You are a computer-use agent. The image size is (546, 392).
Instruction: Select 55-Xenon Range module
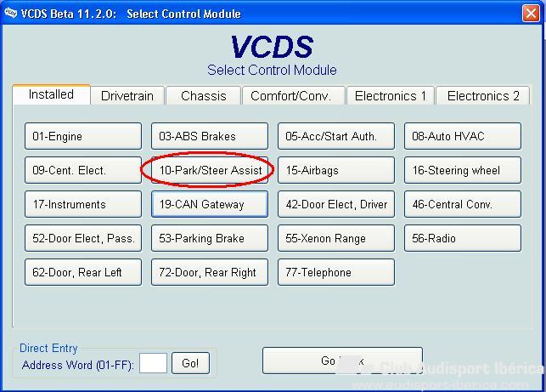336,238
